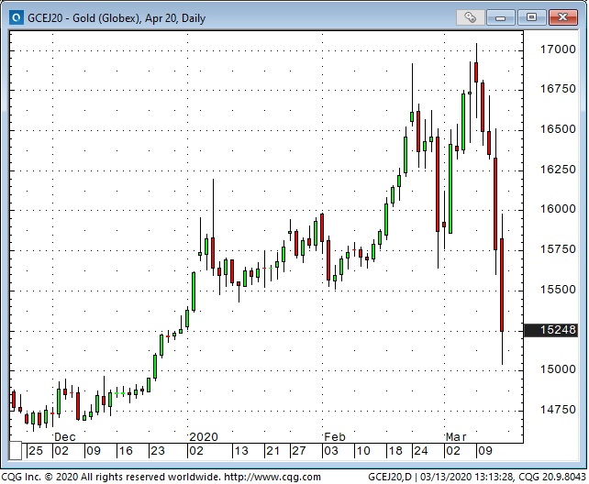
Task: Click the 15750 price scale label
Action: click(x=558, y=249)
